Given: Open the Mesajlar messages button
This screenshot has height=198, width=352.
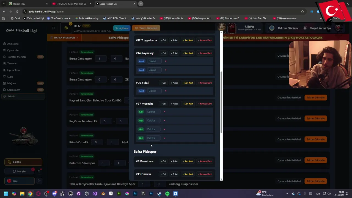Looking at the screenshot, I should pyautogui.click(x=19, y=171).
